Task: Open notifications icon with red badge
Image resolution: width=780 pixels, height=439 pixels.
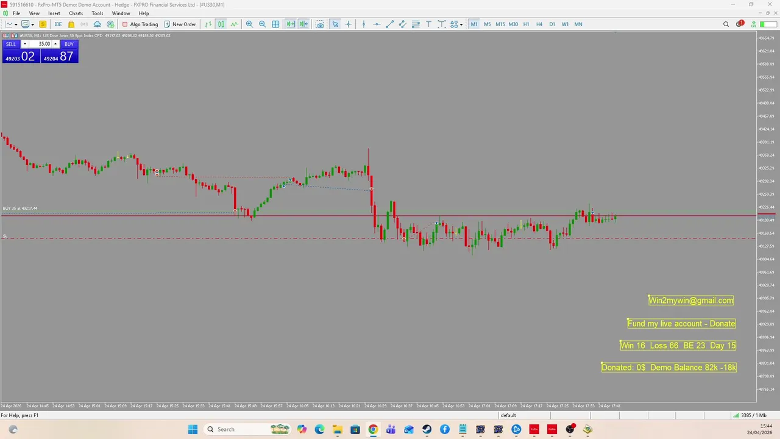Action: pos(740,24)
